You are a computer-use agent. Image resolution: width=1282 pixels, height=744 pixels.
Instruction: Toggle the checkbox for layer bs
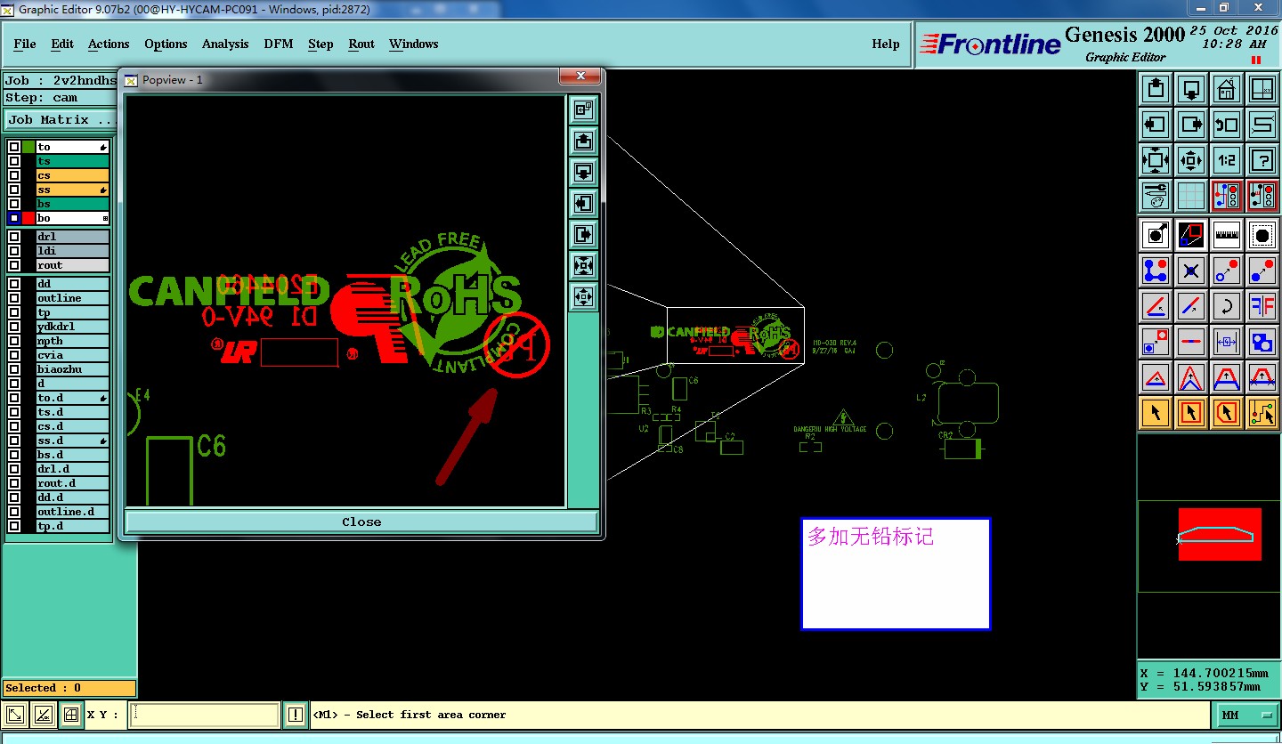[x=14, y=204]
